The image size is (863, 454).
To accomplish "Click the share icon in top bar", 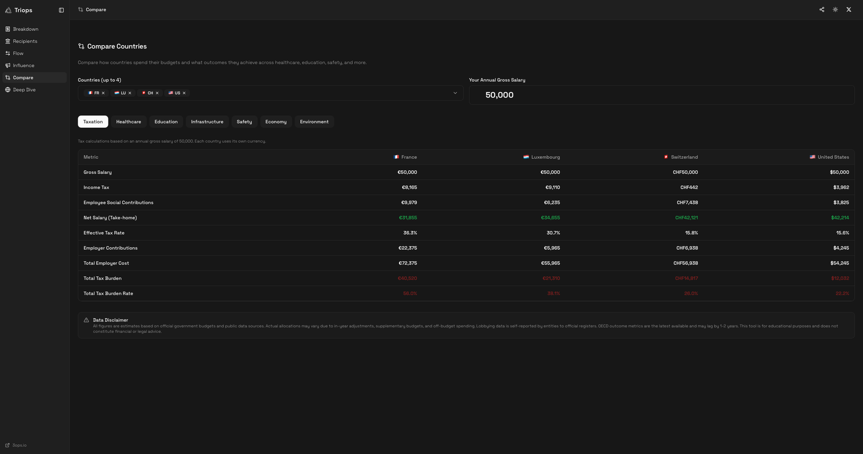I will 821,10.
